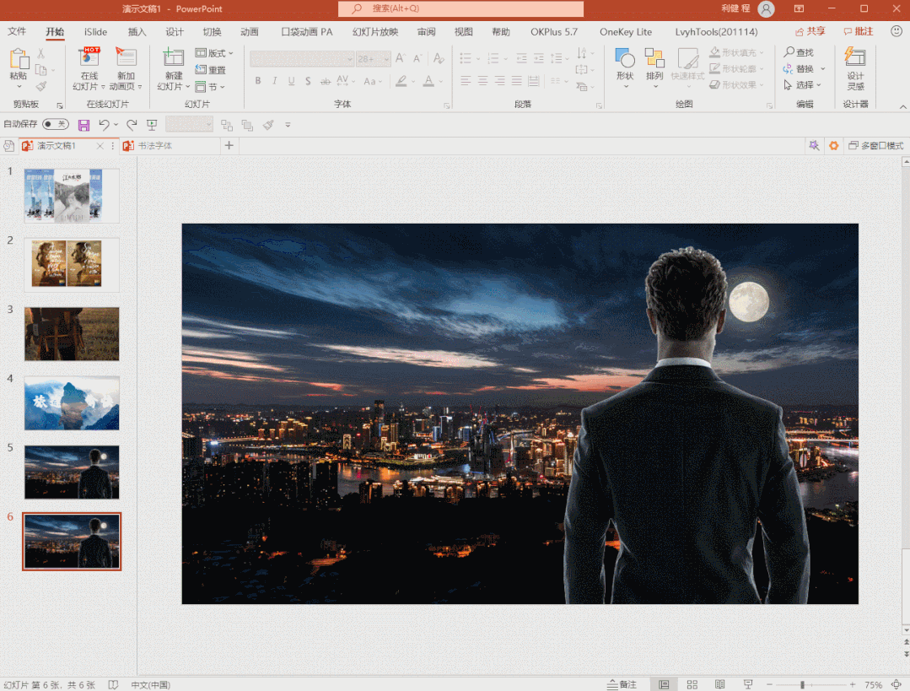This screenshot has height=691, width=910.
Task: Click the purple Save icon in quick access toolbar
Action: click(83, 125)
